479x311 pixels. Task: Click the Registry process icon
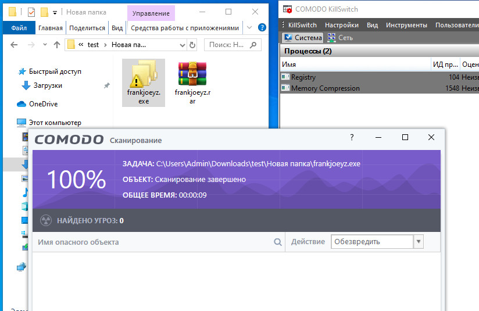285,77
